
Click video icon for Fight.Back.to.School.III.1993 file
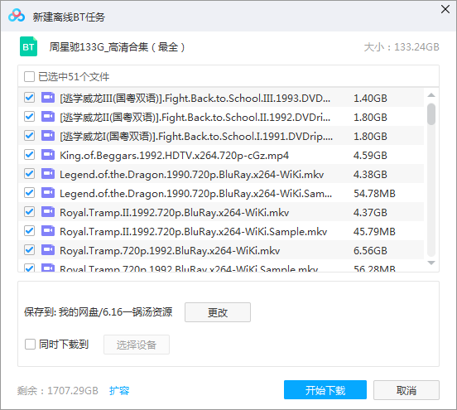48,98
